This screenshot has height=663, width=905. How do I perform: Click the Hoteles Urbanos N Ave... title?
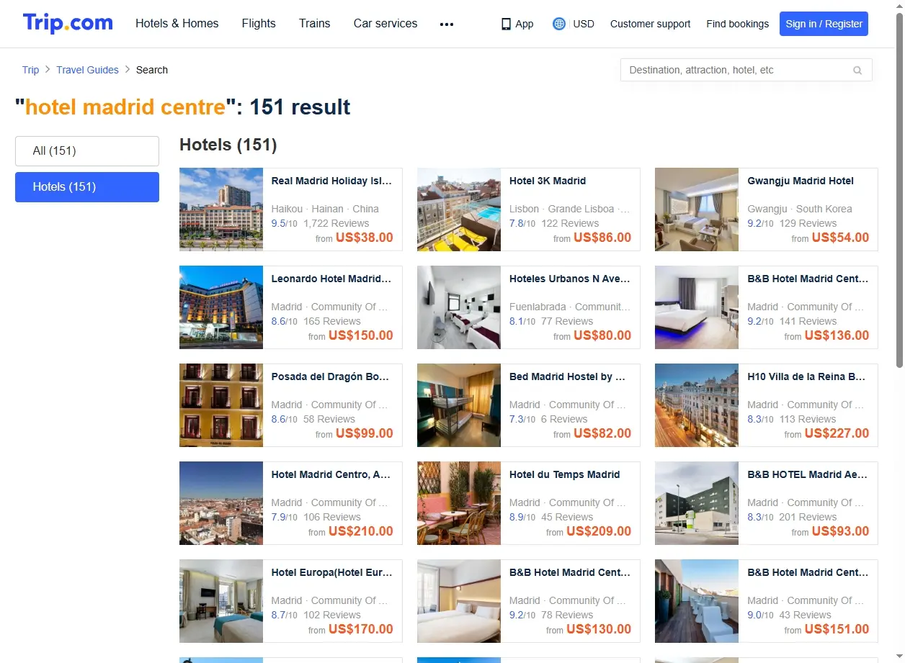(x=569, y=279)
